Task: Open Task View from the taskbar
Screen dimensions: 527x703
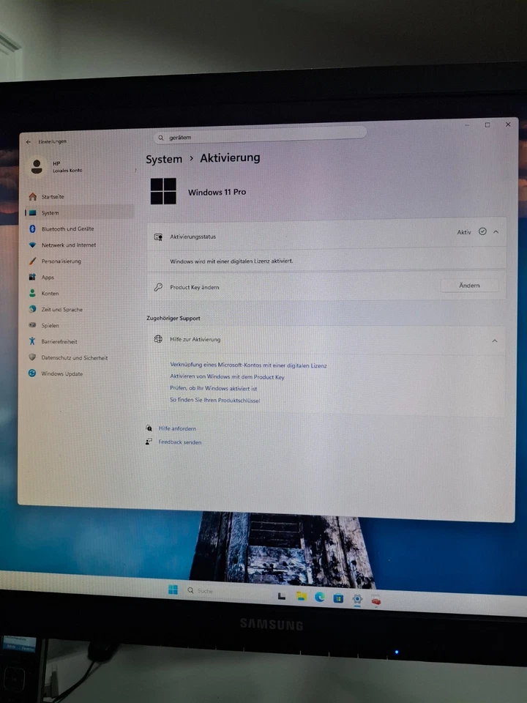Action: (x=281, y=596)
